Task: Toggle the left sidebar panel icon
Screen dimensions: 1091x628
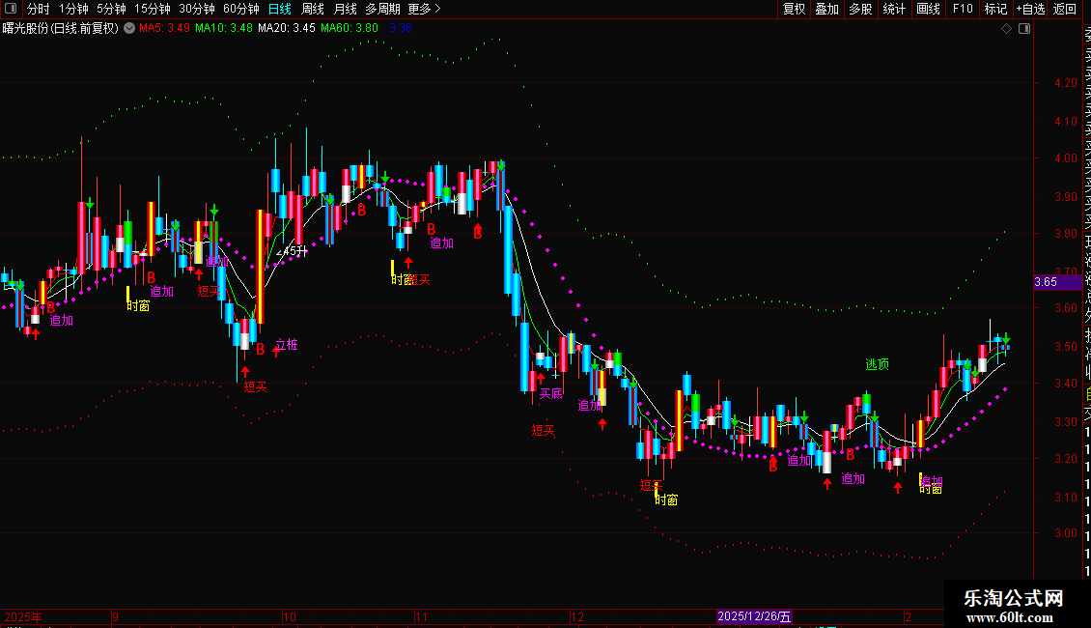Action: click(11, 9)
